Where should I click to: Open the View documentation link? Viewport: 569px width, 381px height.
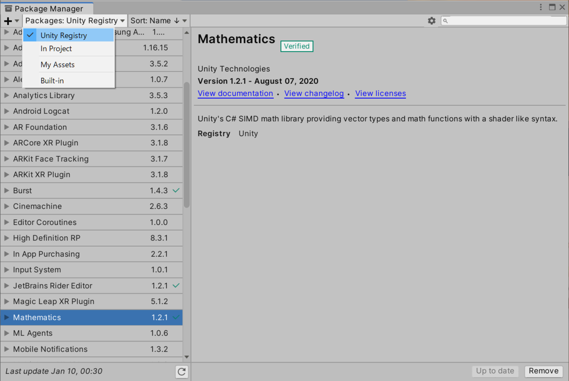tap(235, 93)
